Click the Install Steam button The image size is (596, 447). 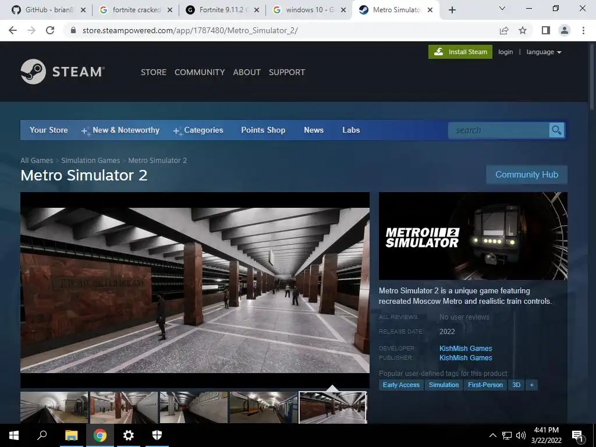pos(460,52)
